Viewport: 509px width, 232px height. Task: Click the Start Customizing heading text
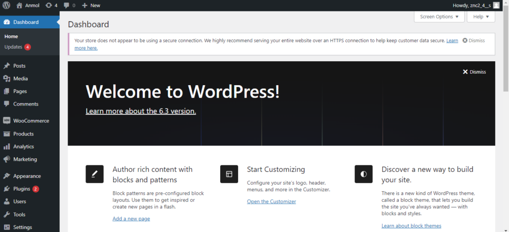coord(276,169)
